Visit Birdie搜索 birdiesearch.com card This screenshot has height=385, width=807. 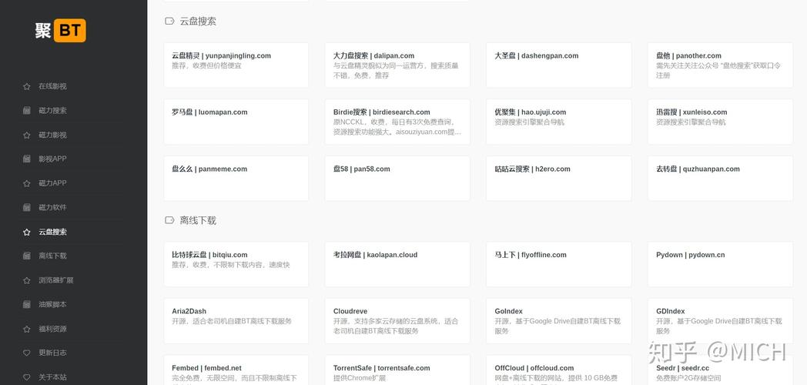397,122
